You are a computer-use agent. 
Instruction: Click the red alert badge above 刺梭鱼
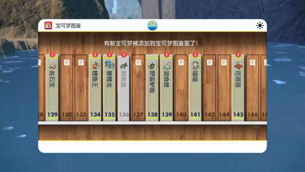[x=124, y=55]
